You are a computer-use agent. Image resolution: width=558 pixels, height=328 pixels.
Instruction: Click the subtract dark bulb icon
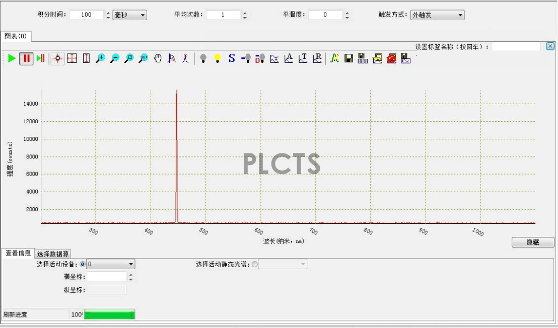tap(246, 58)
